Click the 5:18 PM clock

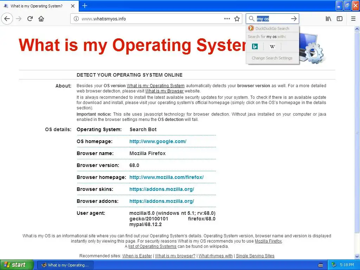click(347, 265)
